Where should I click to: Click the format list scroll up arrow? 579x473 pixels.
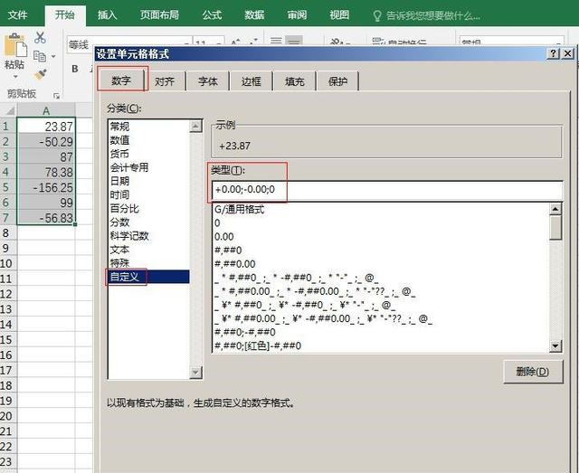coord(555,209)
